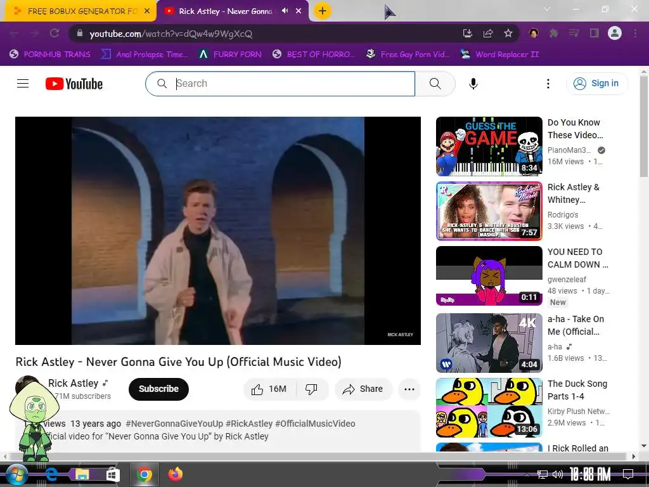Open Rick Astley & Whitney mashup thumbnail
The height and width of the screenshot is (487, 649).
click(x=489, y=211)
